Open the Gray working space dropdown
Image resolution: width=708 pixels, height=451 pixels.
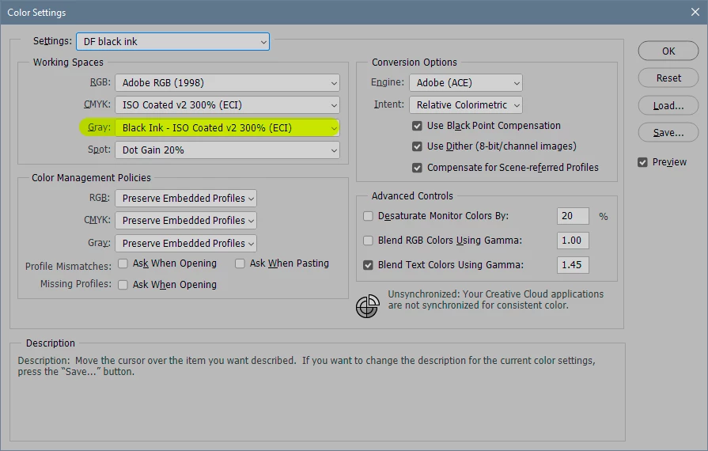coord(227,127)
